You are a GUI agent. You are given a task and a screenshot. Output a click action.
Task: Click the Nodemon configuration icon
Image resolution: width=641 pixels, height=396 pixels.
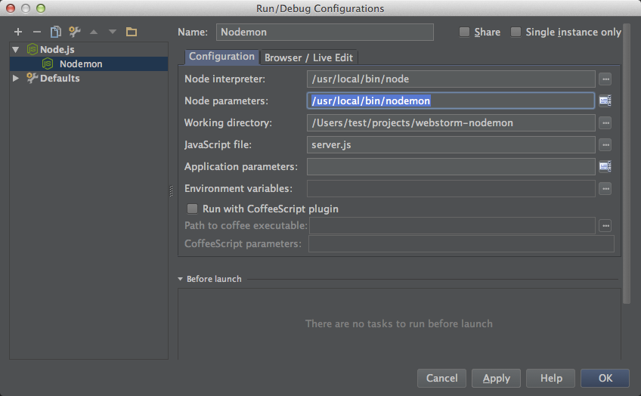(x=48, y=63)
